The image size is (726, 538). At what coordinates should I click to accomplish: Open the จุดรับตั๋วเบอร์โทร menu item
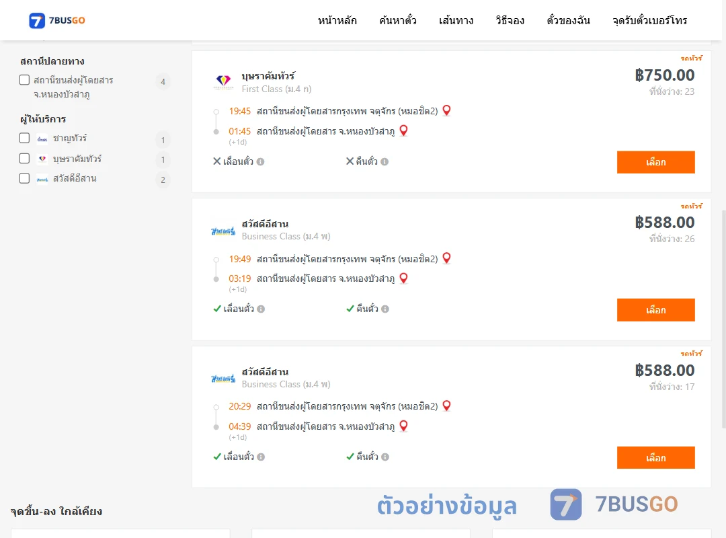(x=649, y=20)
